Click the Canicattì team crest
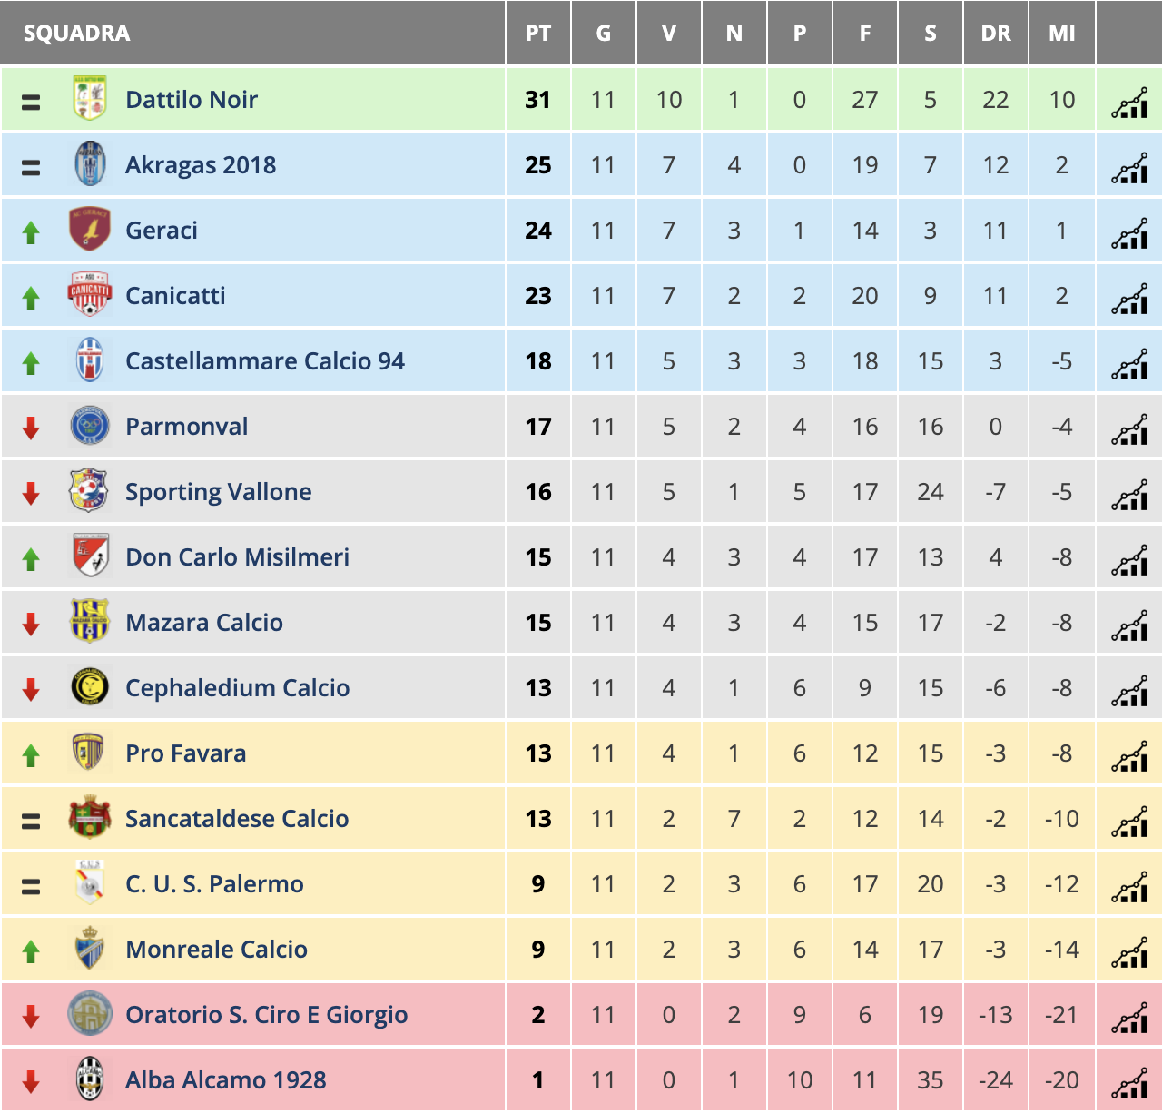 [x=90, y=295]
